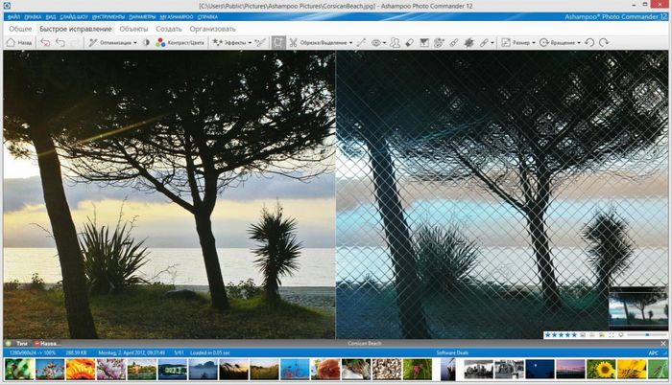The image size is (672, 385).
Task: Click the eraser tool icon
Action: [407, 43]
